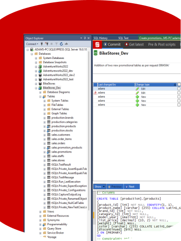
Task: Click the tSQLt.TestResult table icon
Action: 49,165
